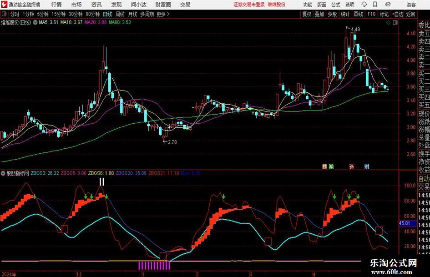Open the 市场 menu

[76, 5]
